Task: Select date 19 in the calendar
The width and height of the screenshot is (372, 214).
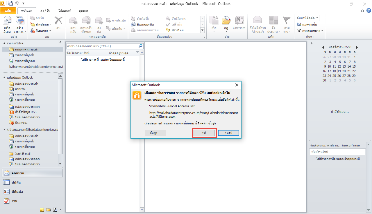Action: pyautogui.click(x=339, y=71)
